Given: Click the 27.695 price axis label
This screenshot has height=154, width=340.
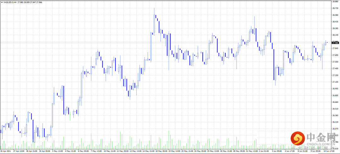Looking at the screenshot, I should [x=335, y=55].
